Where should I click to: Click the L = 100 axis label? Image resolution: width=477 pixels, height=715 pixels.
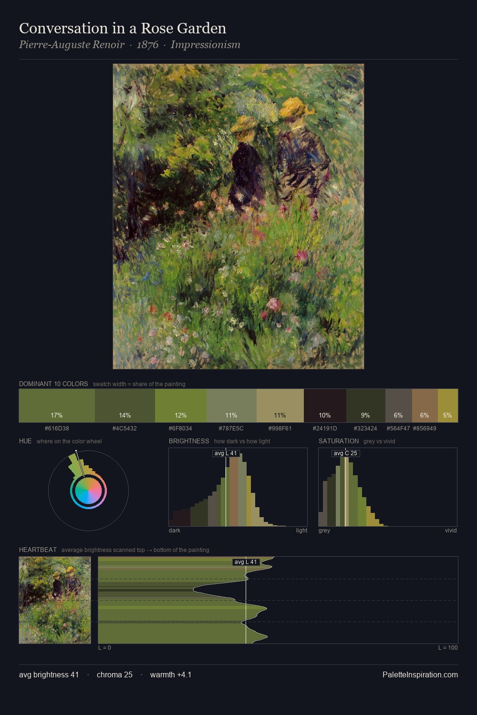448,648
